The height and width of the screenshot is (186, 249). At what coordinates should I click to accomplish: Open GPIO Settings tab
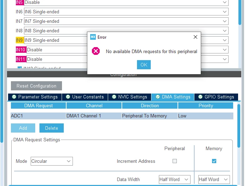click(x=216, y=97)
